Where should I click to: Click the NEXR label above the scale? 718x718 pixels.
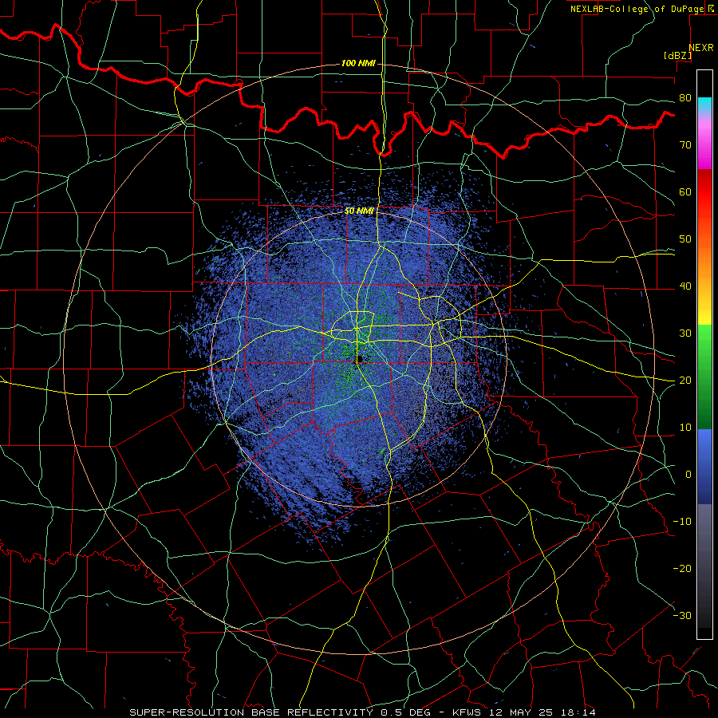tap(700, 48)
